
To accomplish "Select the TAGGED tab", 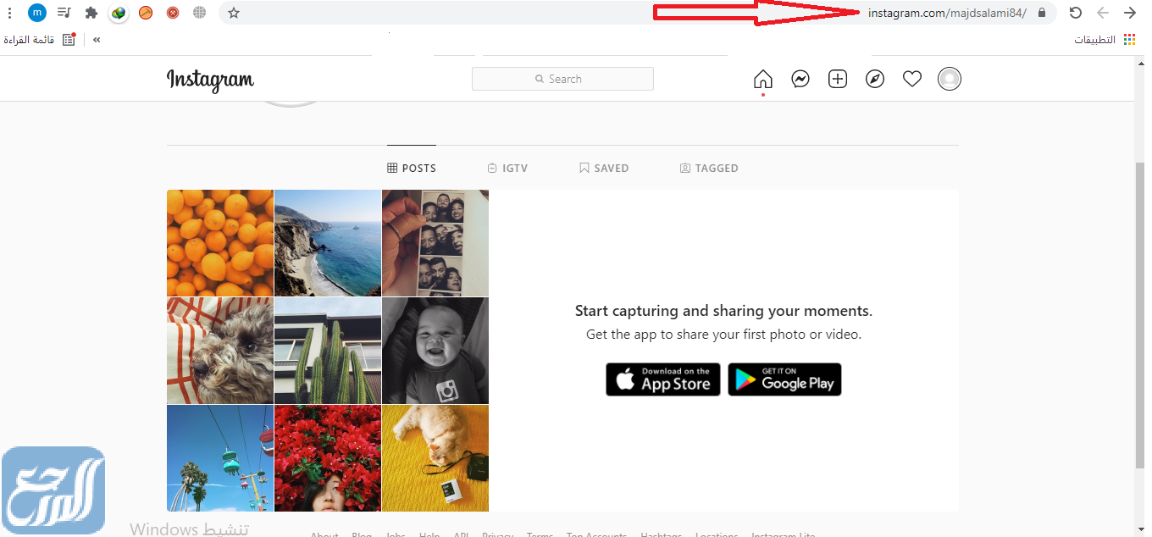I will [x=709, y=168].
